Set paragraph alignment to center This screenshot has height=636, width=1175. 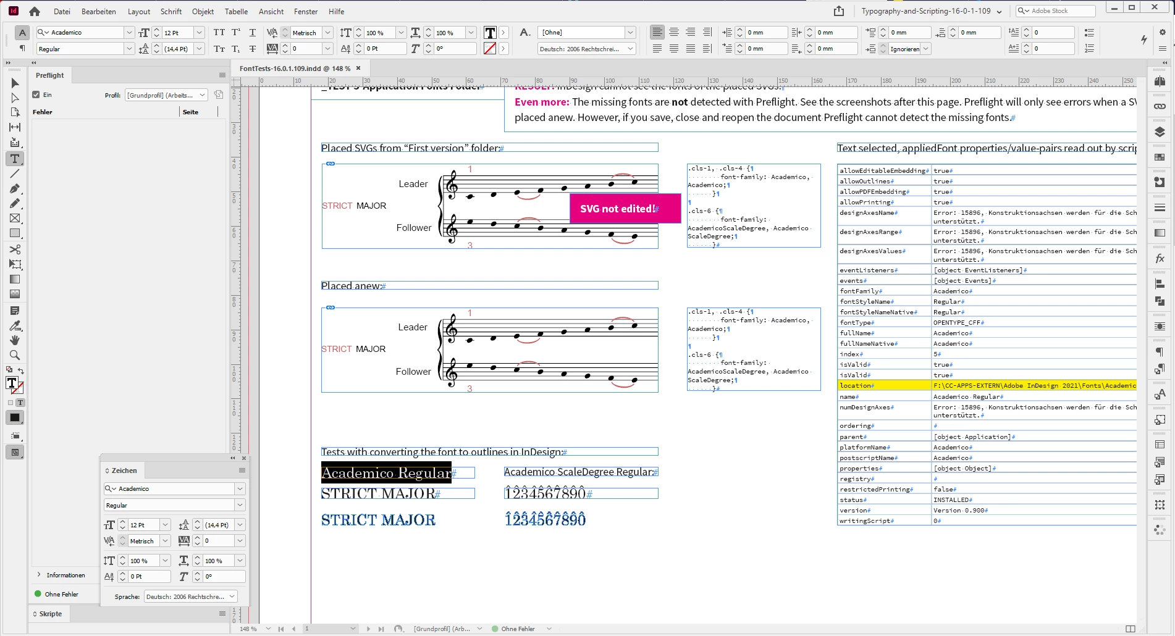pos(674,32)
